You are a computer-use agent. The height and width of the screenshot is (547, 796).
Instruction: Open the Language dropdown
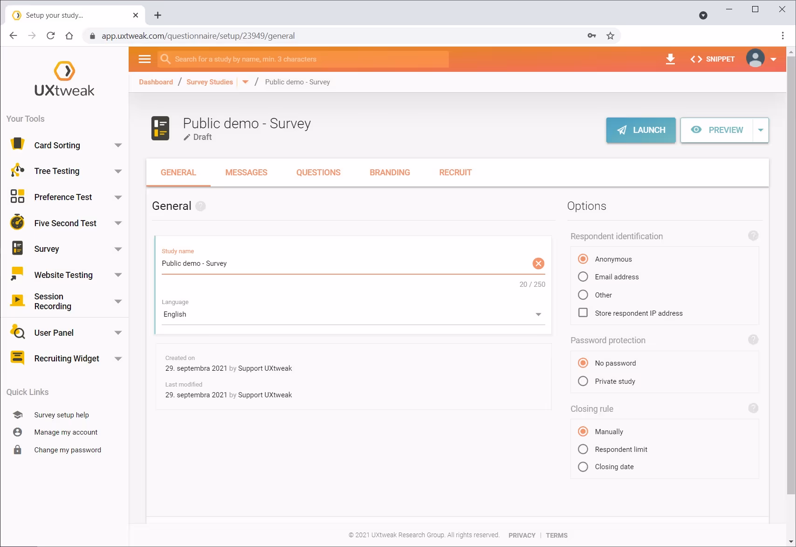[538, 314]
